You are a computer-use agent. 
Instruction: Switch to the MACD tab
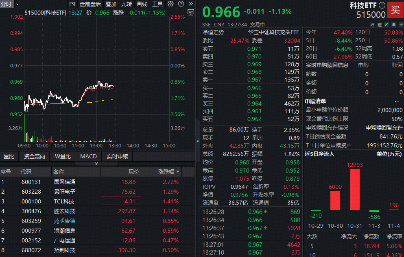[88, 156]
